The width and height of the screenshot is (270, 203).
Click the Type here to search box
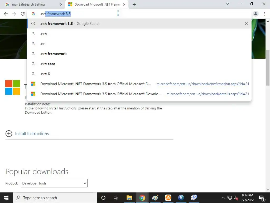55,198
